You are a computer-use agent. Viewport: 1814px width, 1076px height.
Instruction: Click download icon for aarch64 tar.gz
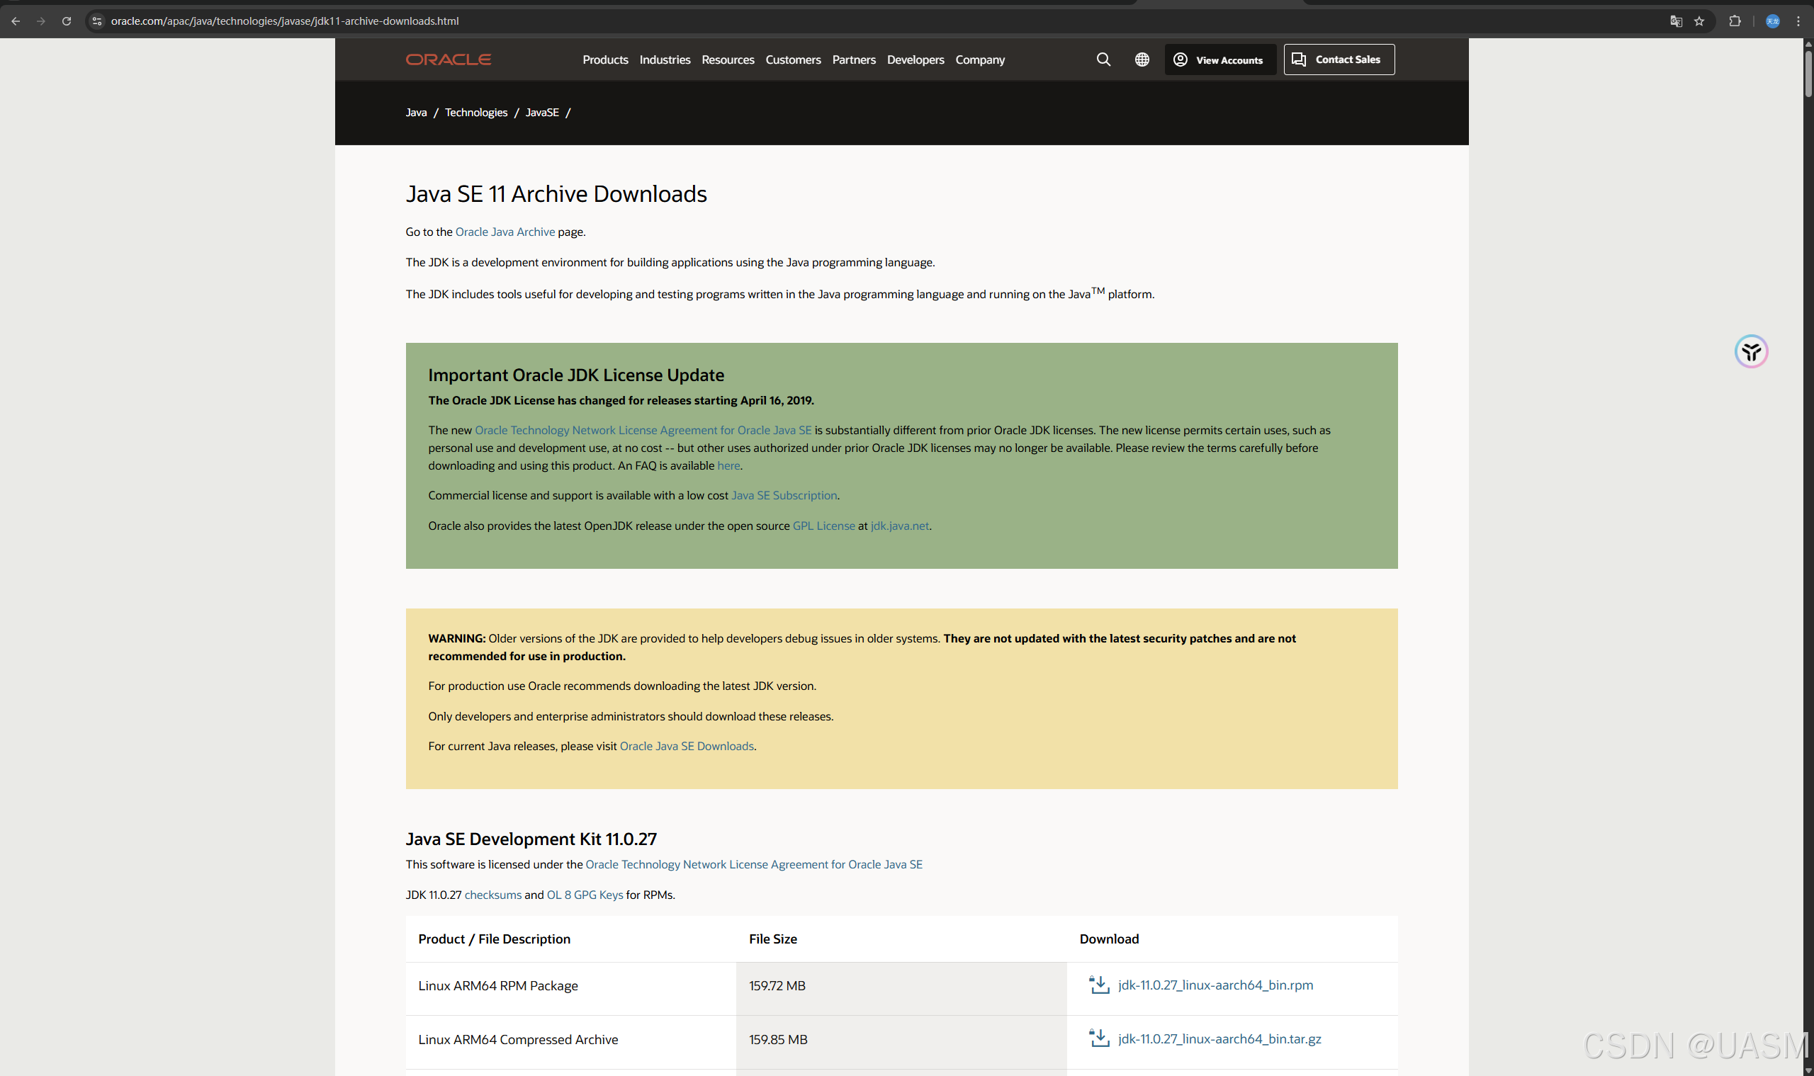point(1099,1038)
